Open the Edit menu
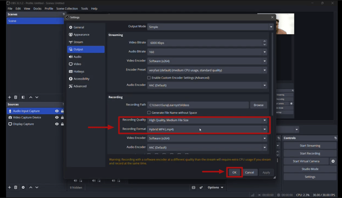The height and width of the screenshot is (198, 342). point(18,9)
